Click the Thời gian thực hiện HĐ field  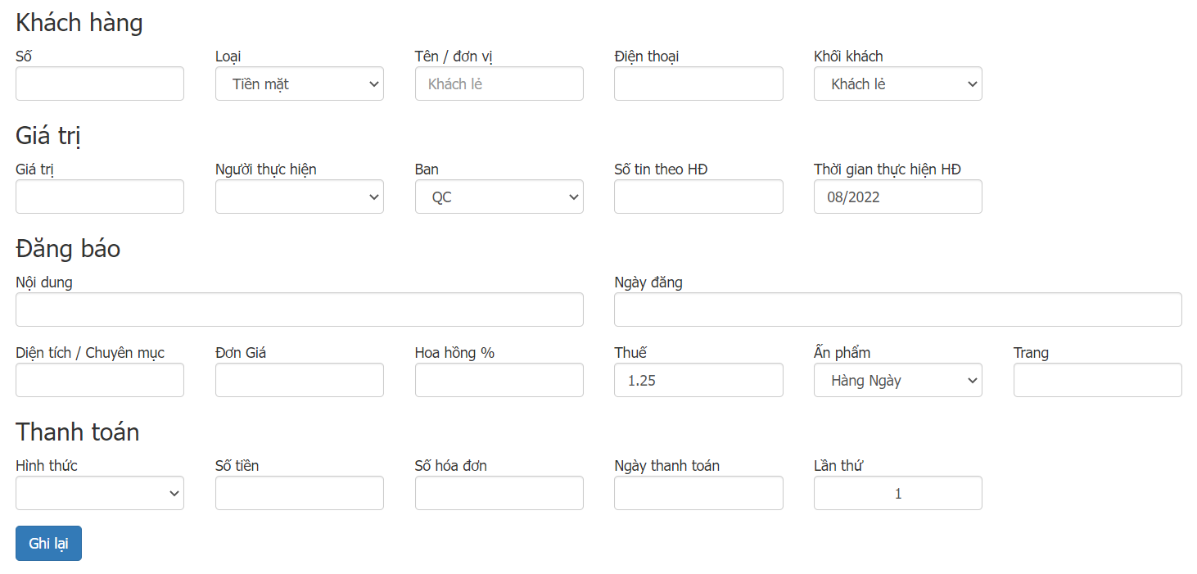pos(897,197)
